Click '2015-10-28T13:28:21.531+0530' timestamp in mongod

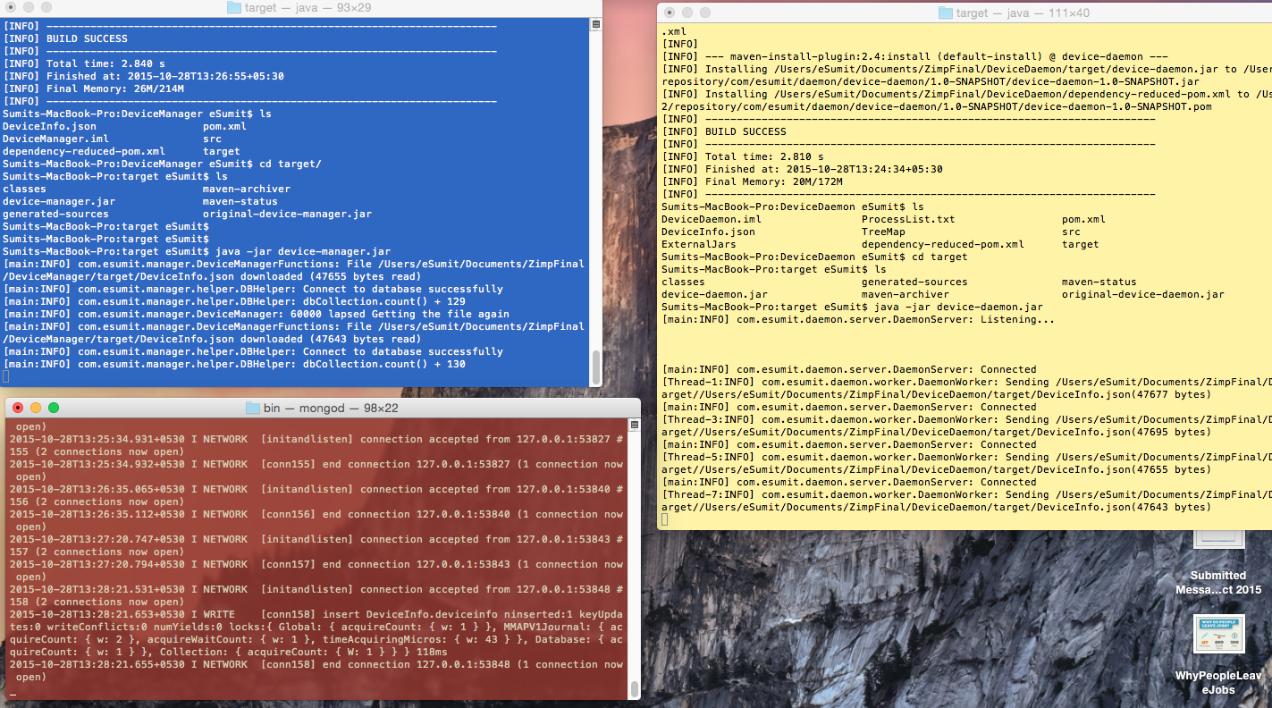97,589
